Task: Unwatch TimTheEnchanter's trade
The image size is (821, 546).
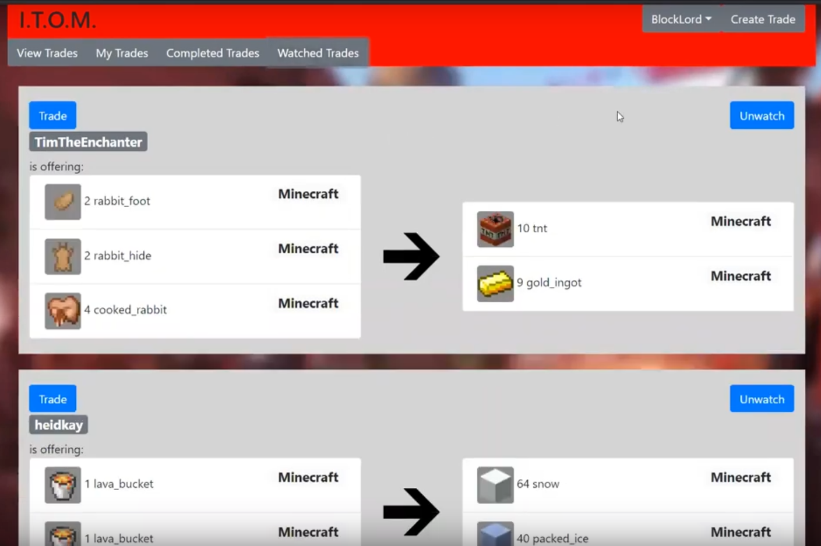Action: (762, 116)
